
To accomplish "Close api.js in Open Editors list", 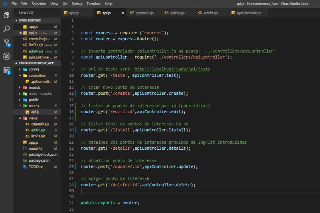I will 21,33.
